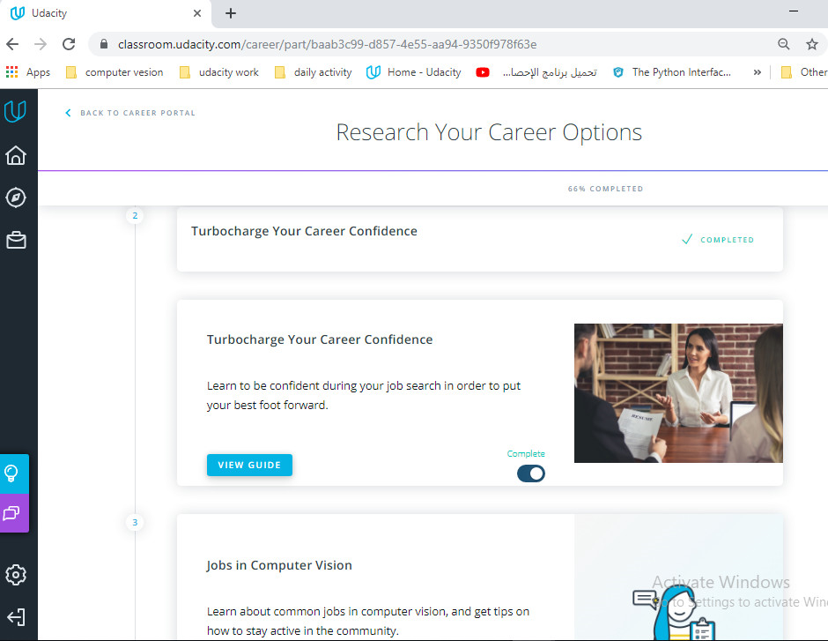Disable the Complete toggle on Turbocharge guide
This screenshot has width=828, height=641.
tap(531, 473)
